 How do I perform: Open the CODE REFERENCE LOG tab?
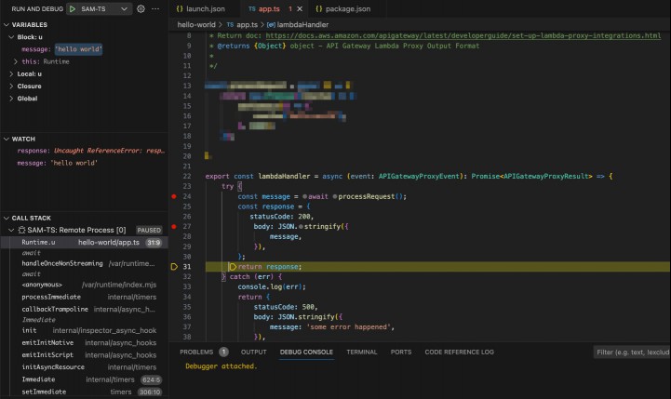click(x=459, y=352)
